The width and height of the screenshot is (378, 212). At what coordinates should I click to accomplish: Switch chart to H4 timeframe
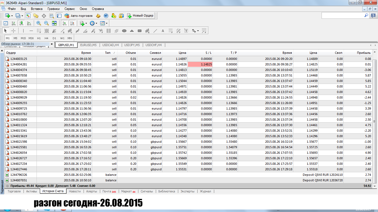point(46,38)
